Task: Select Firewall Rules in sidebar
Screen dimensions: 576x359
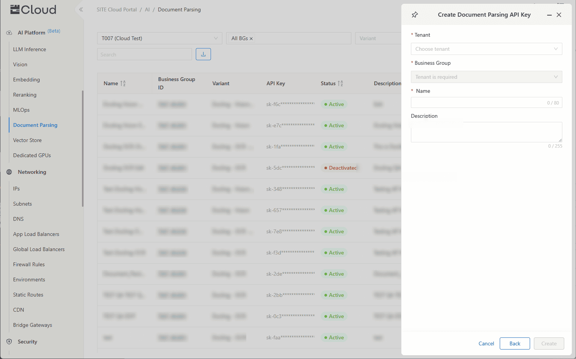Action: point(29,264)
